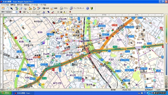This screenshot has width=168, height=95.
Task: Click the blue help question mark icon
Action: tap(87, 8)
